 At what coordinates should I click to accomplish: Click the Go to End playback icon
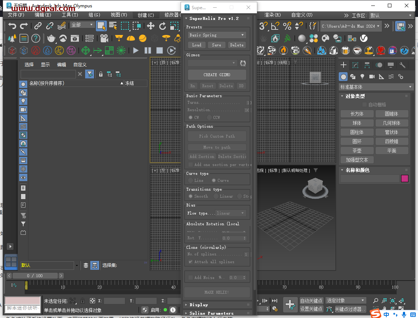tap(275, 301)
